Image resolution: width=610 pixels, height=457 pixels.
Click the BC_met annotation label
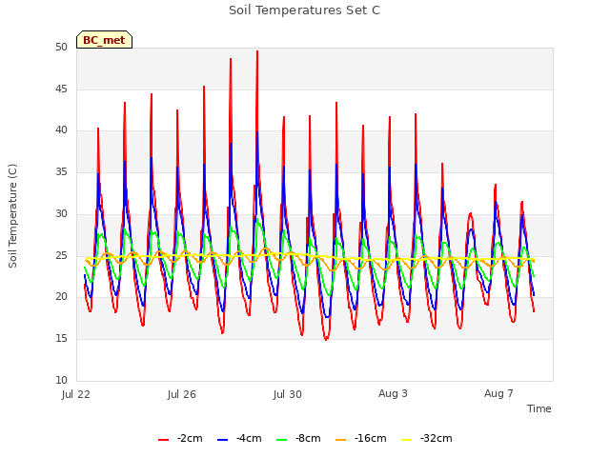104,40
